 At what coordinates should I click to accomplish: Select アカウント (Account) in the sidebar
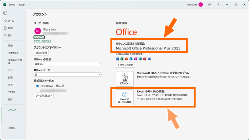12,110
